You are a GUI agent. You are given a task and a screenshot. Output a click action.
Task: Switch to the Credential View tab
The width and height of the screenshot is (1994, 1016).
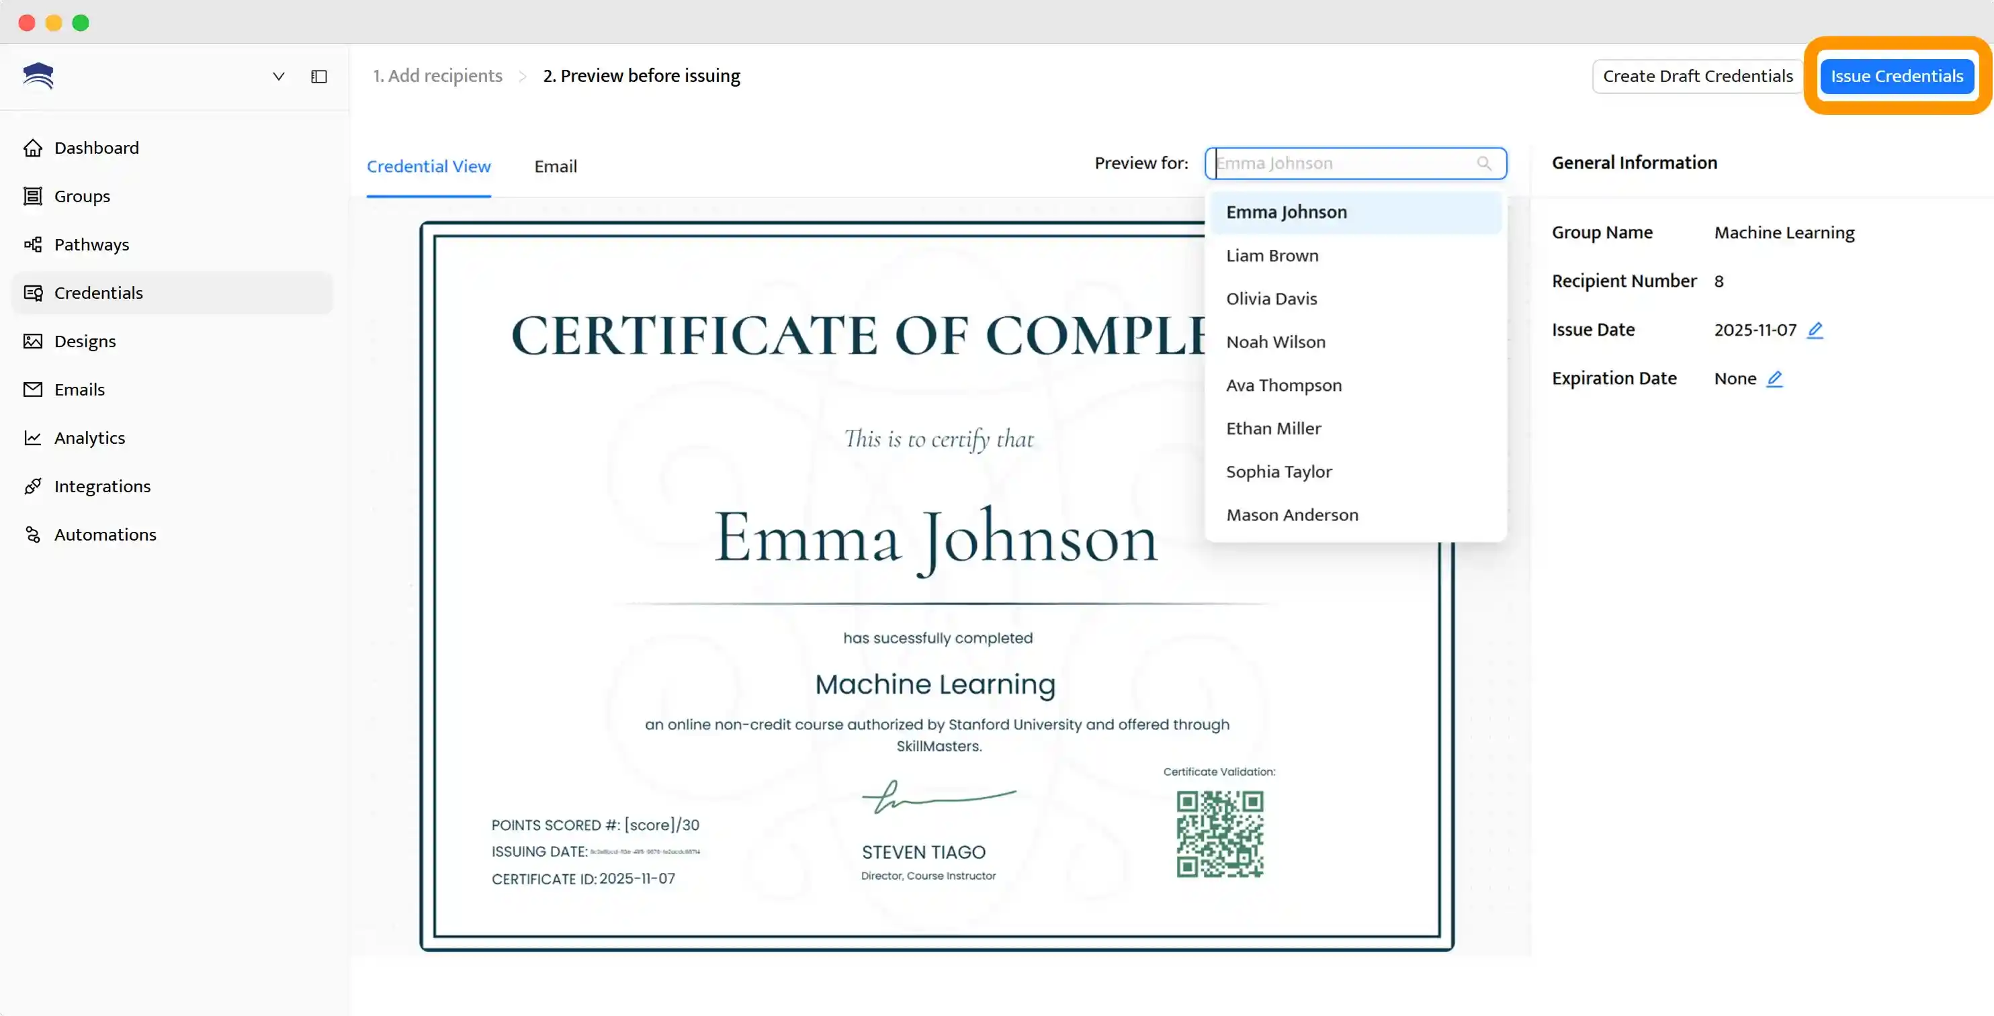429,166
